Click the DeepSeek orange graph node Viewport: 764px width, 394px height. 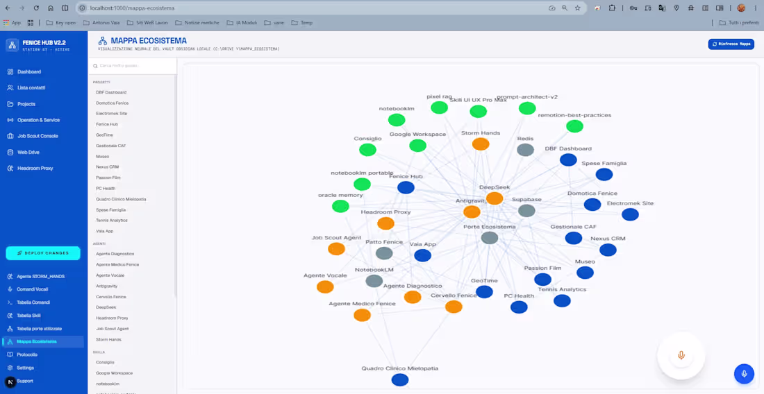[495, 198]
